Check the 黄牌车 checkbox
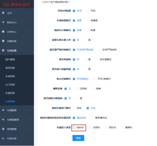The image size is (157, 146). [122, 128]
